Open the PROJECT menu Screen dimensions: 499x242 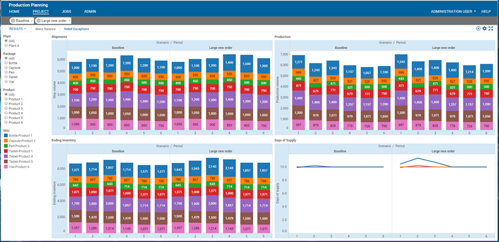tap(41, 12)
